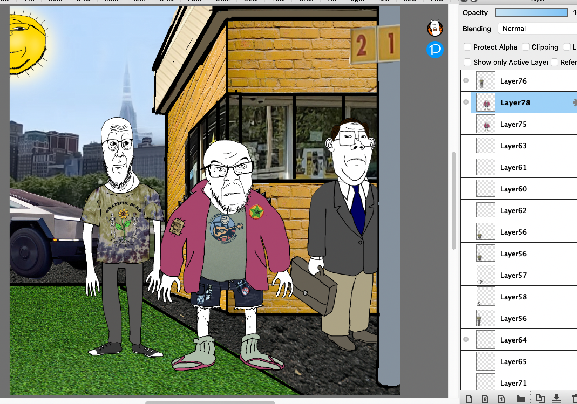Add a new 8-bit layer
Screen dimensions: 577x404
(x=485, y=399)
